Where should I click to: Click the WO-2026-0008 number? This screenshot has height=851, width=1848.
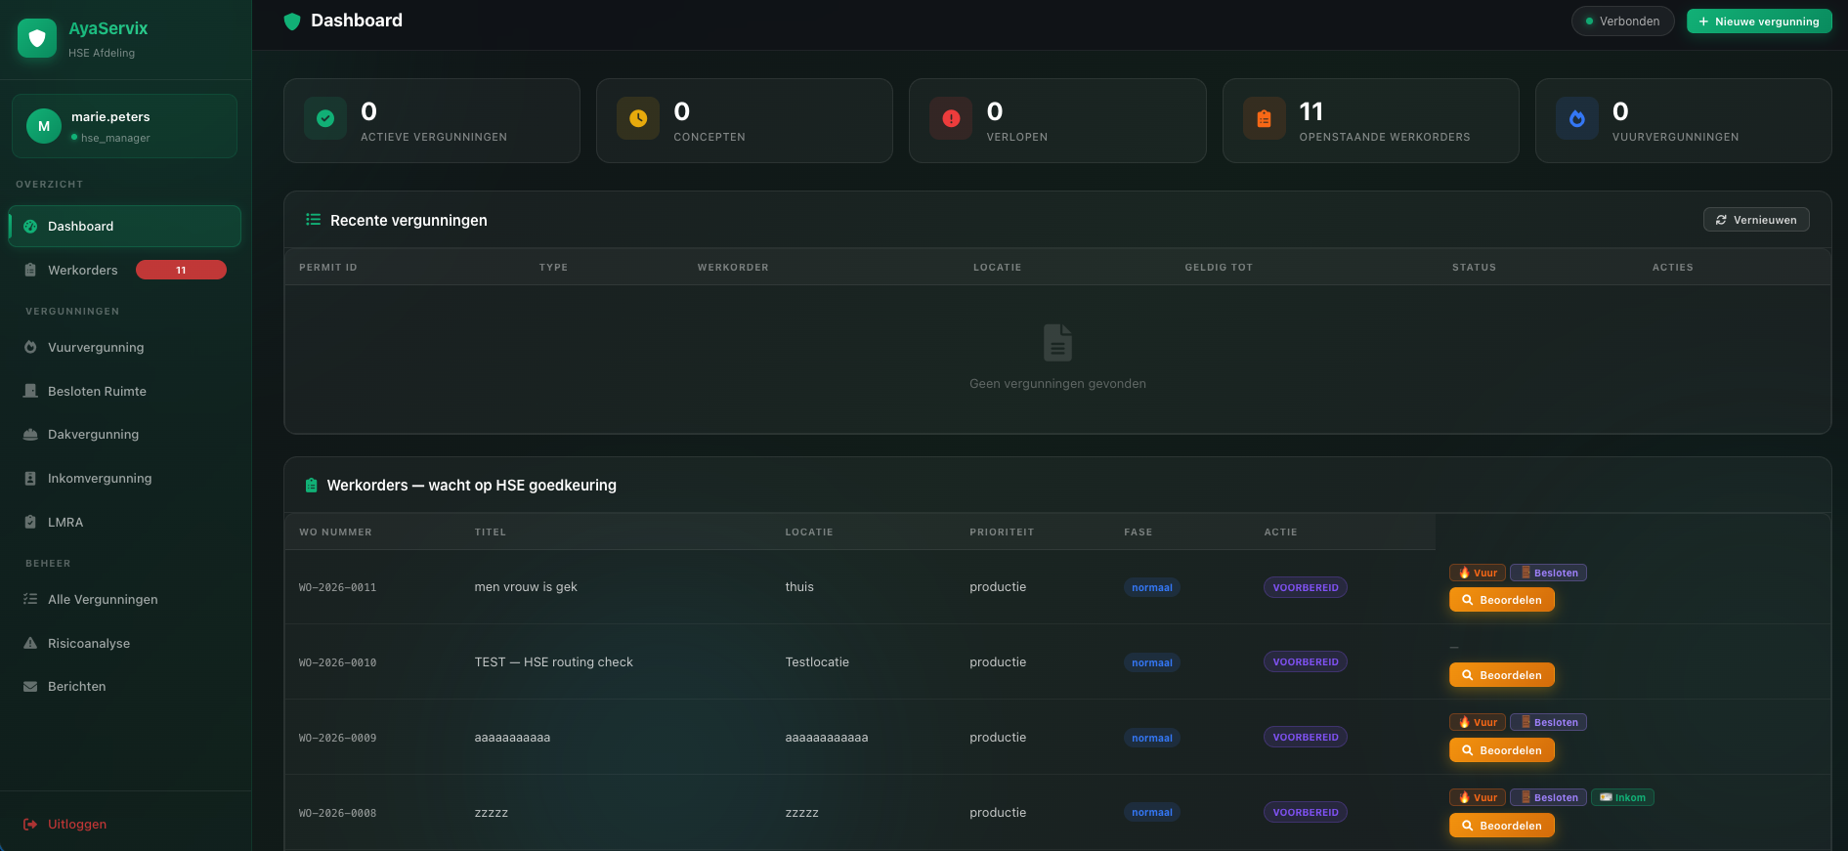(337, 814)
